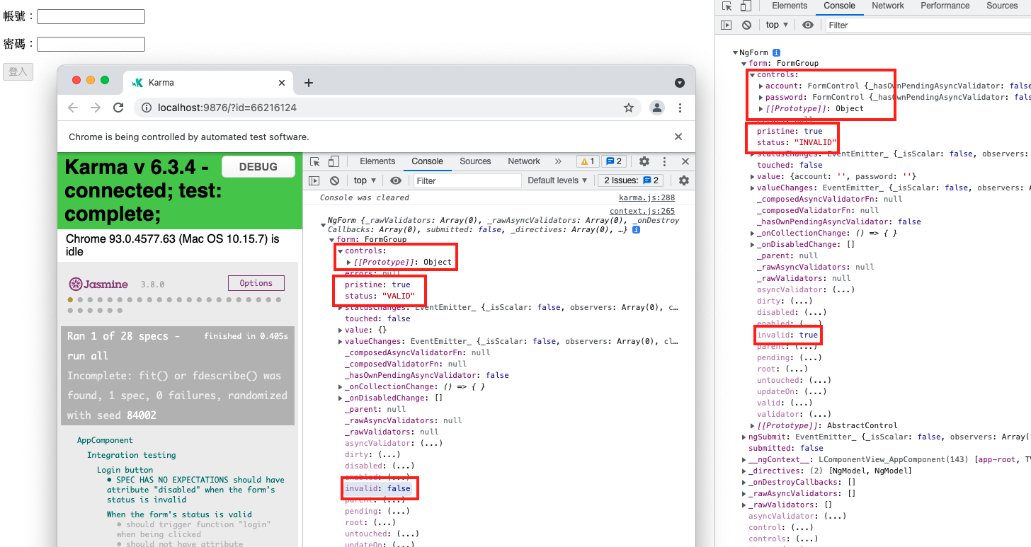Open the Chrome profile avatar menu

(657, 108)
